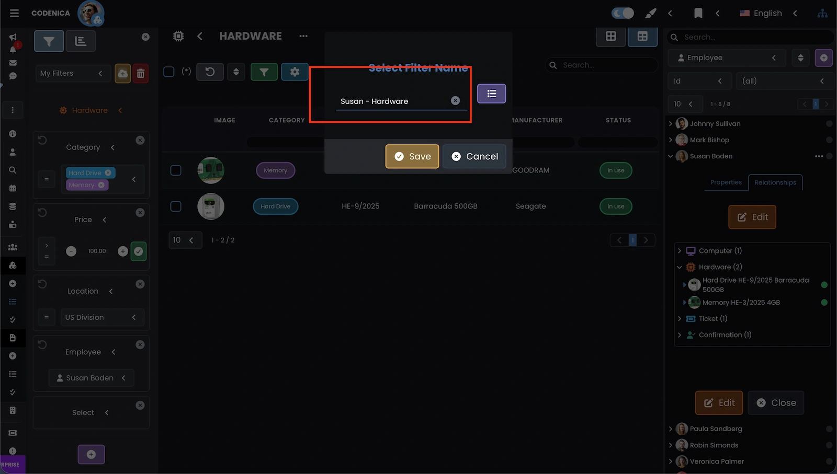Screen dimensions: 837x474
Task: Click the red delete filter trash icon
Action: [141, 73]
